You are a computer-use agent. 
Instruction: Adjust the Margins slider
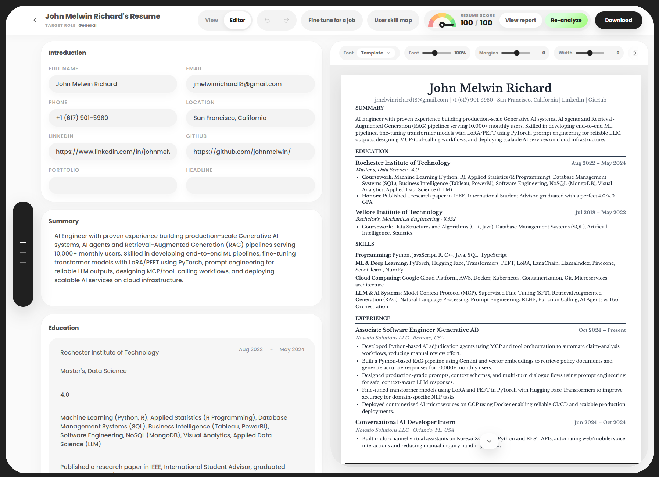[x=516, y=53]
